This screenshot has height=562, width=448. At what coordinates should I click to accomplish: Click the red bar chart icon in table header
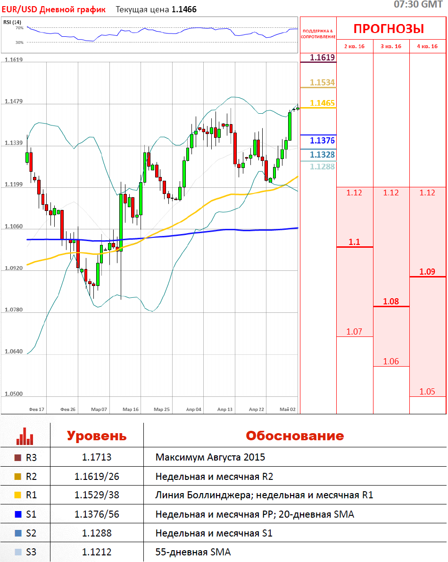point(25,436)
